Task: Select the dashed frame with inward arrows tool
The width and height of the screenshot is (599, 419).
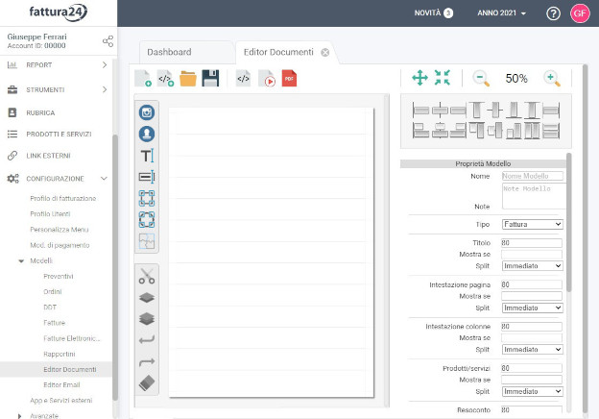Action: point(147,220)
